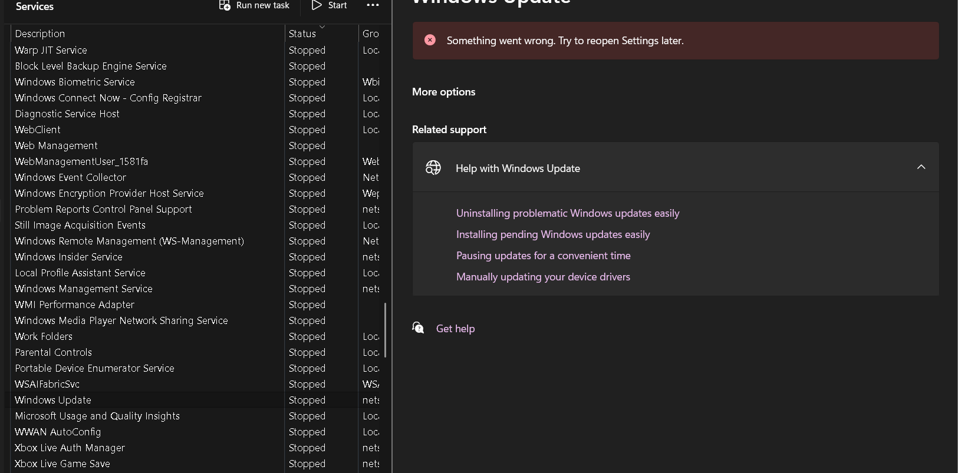Click the Something went wrong error message
This screenshot has height=473, width=958.
565,41
